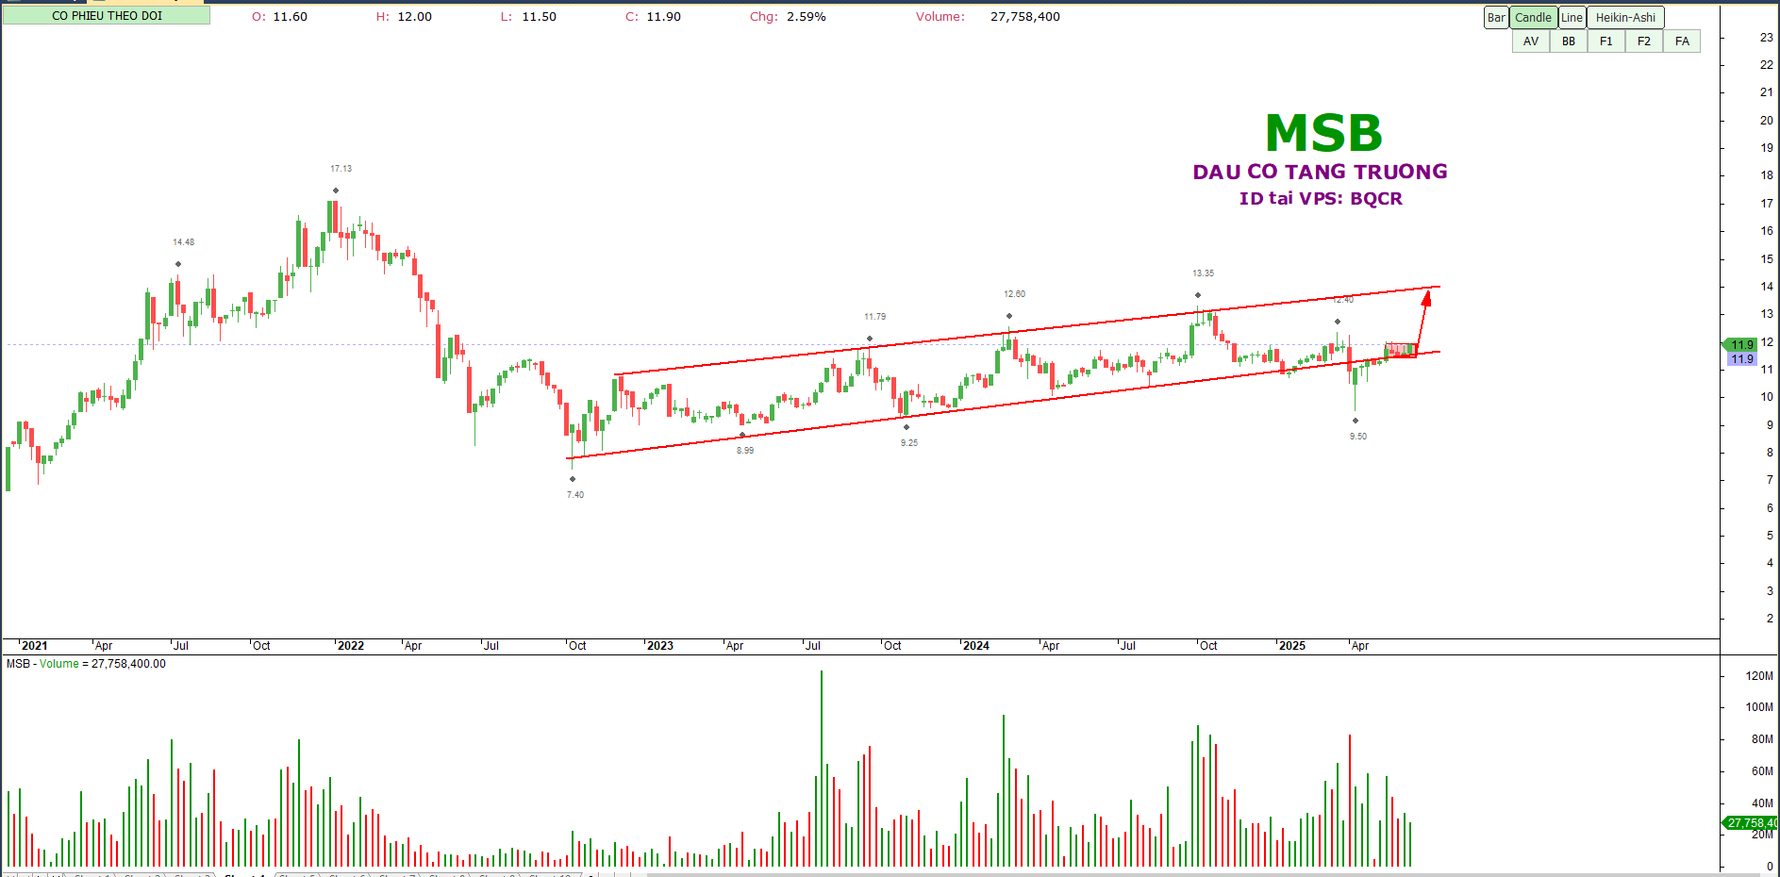Click the 8.99 trough price label
This screenshot has width=1780, height=877.
pyautogui.click(x=745, y=451)
